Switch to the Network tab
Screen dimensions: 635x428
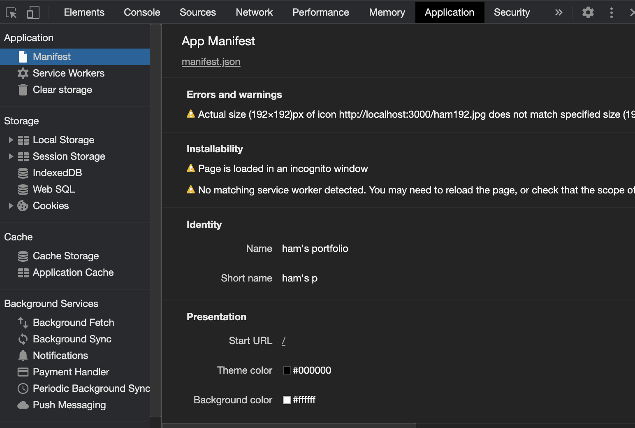pyautogui.click(x=254, y=12)
